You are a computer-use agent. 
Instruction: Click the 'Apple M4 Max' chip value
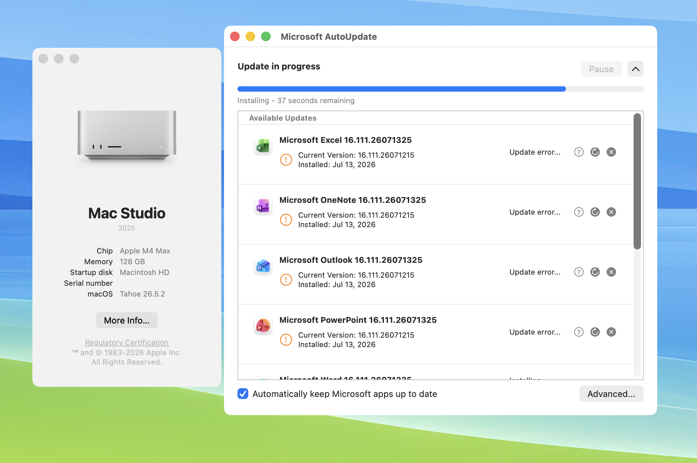pyautogui.click(x=145, y=251)
